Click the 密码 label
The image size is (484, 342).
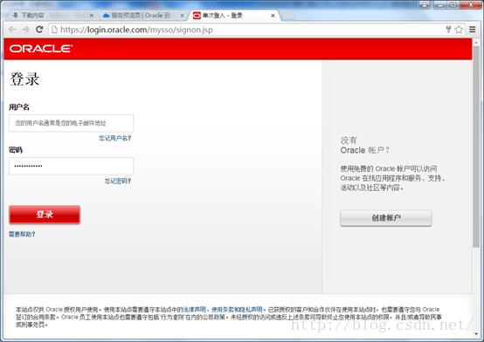click(16, 150)
